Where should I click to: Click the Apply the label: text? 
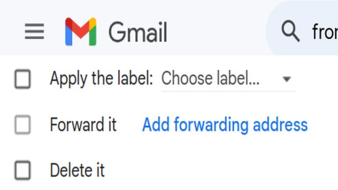click(x=101, y=79)
